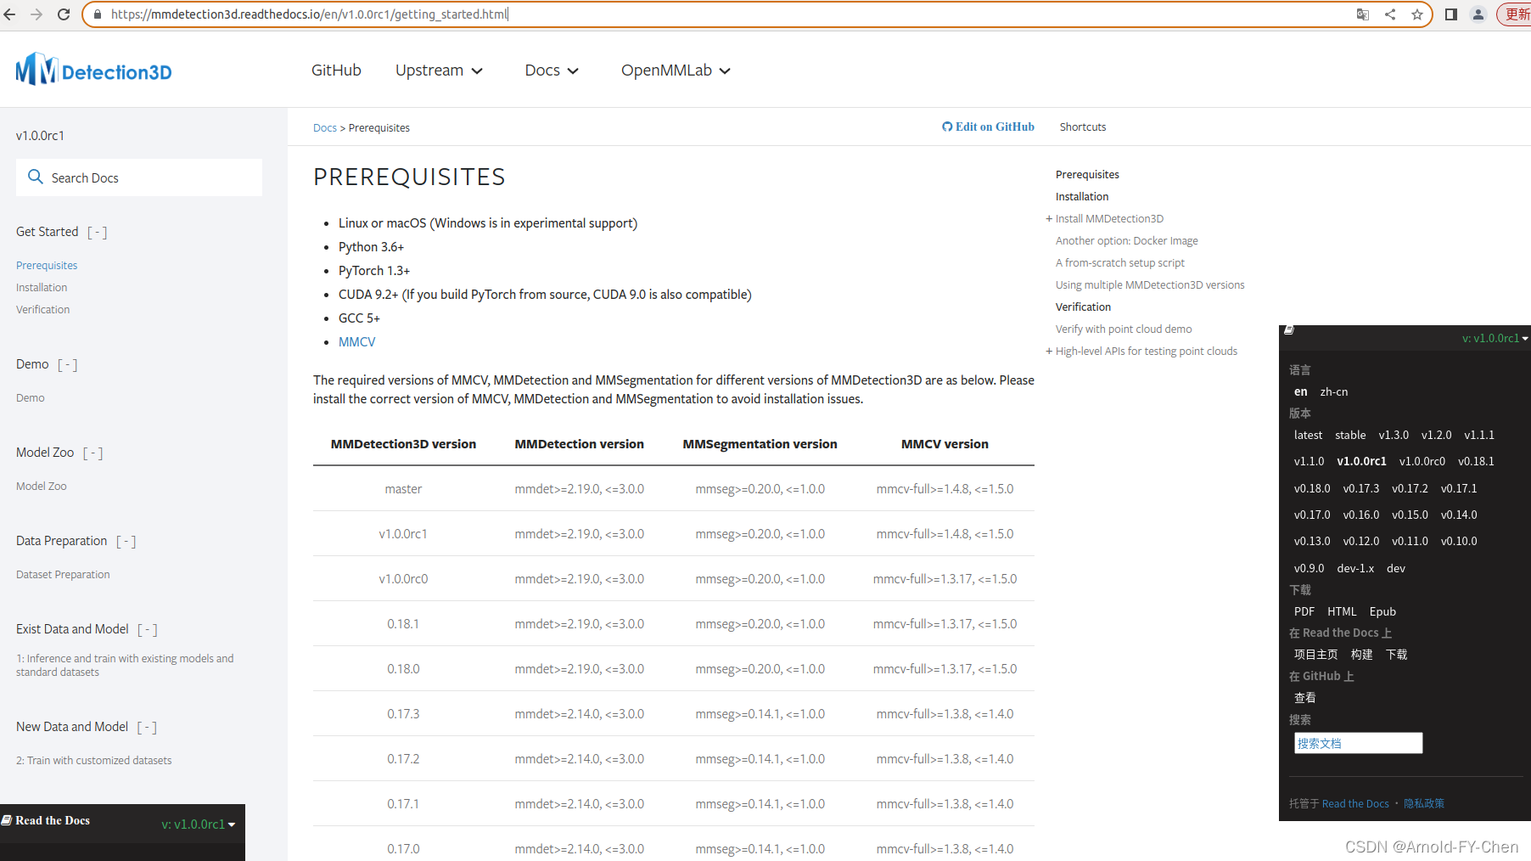1531x861 pixels.
Task: Click the share icon in address bar
Action: click(x=1390, y=14)
